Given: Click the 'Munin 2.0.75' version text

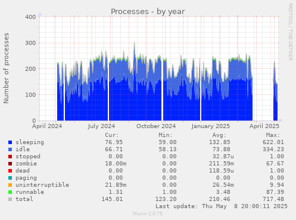Looking at the screenshot, I should (x=148, y=213).
